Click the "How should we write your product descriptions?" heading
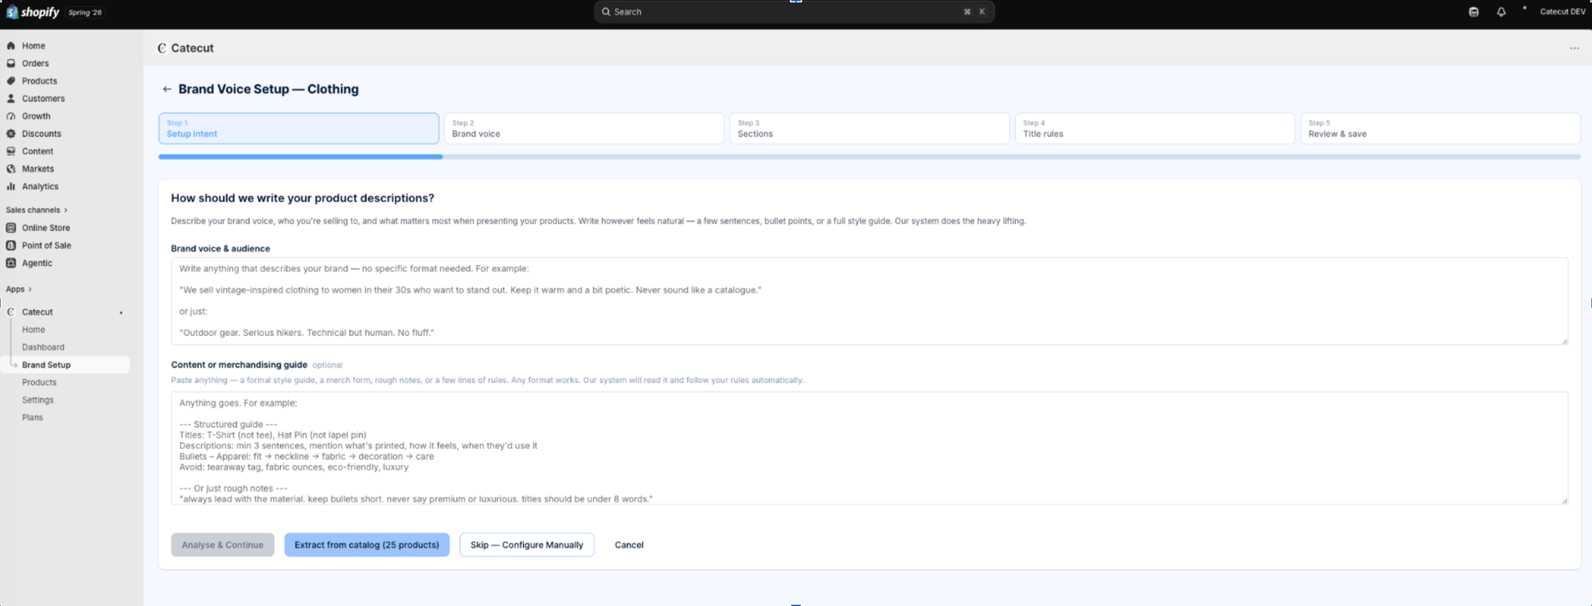Viewport: 1592px width, 606px height. [302, 198]
